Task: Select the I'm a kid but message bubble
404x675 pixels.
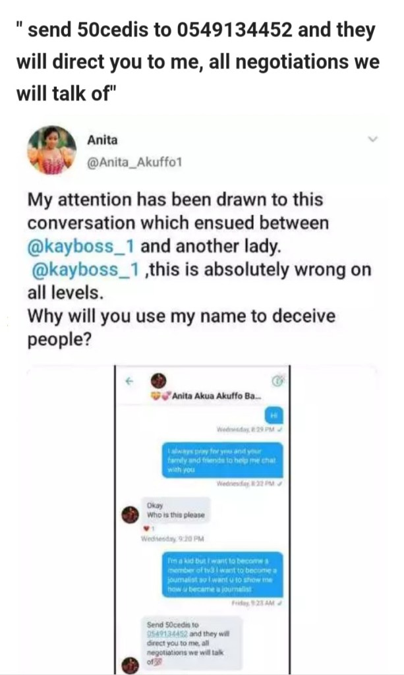Action: [x=223, y=575]
